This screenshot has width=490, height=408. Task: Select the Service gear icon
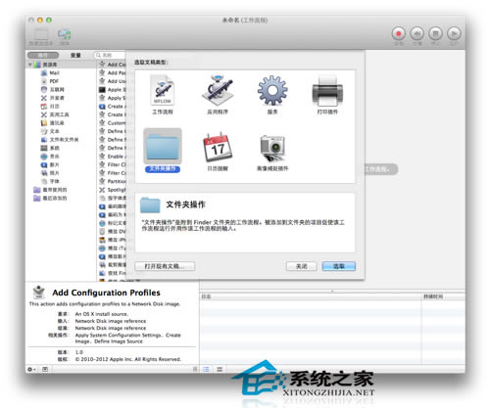pyautogui.click(x=272, y=90)
